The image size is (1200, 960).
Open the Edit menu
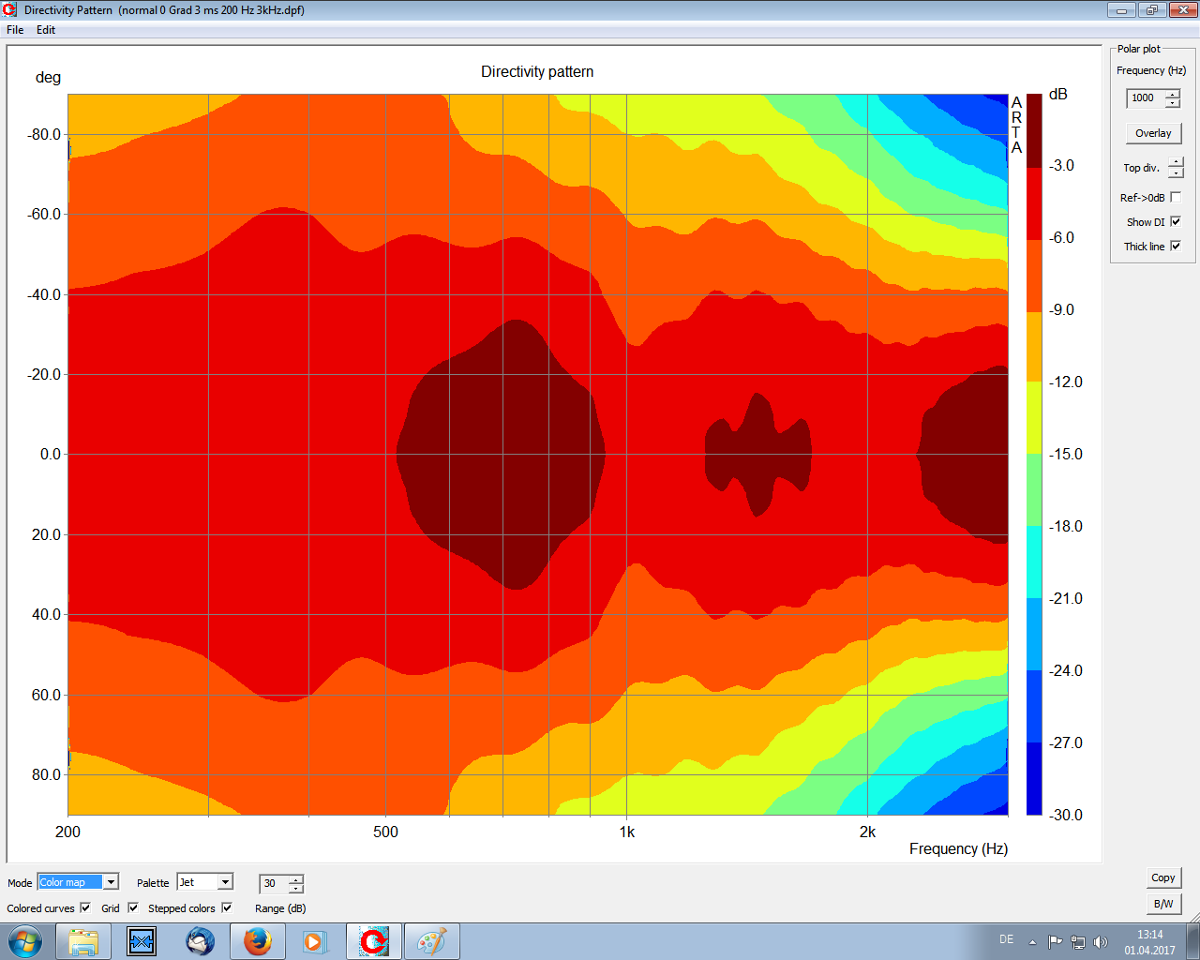(46, 30)
